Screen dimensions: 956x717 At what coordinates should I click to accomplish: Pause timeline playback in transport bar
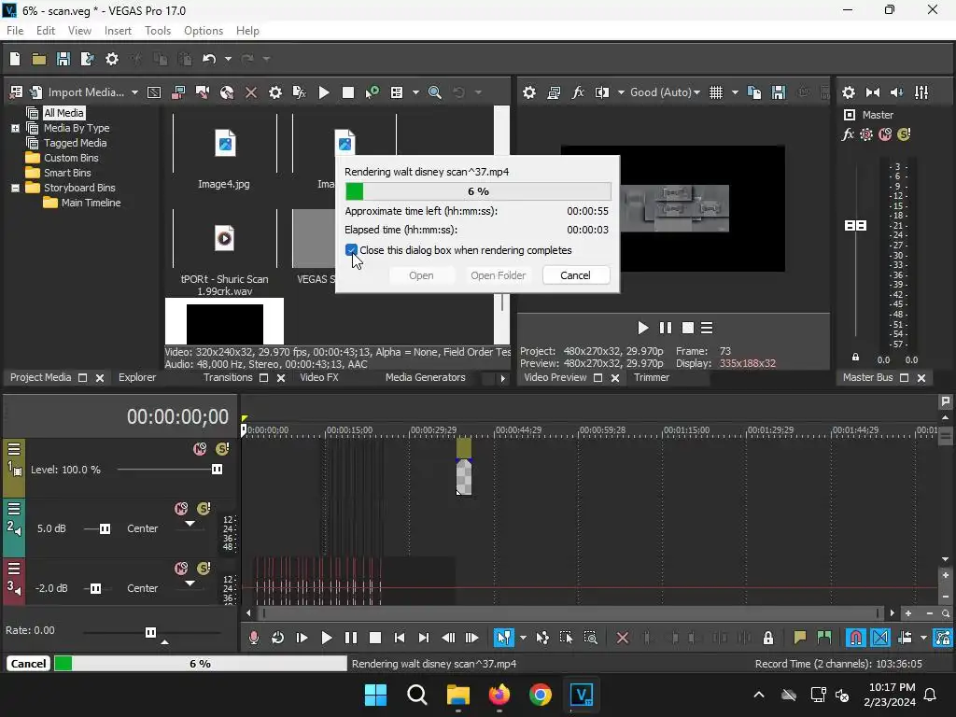pyautogui.click(x=351, y=638)
